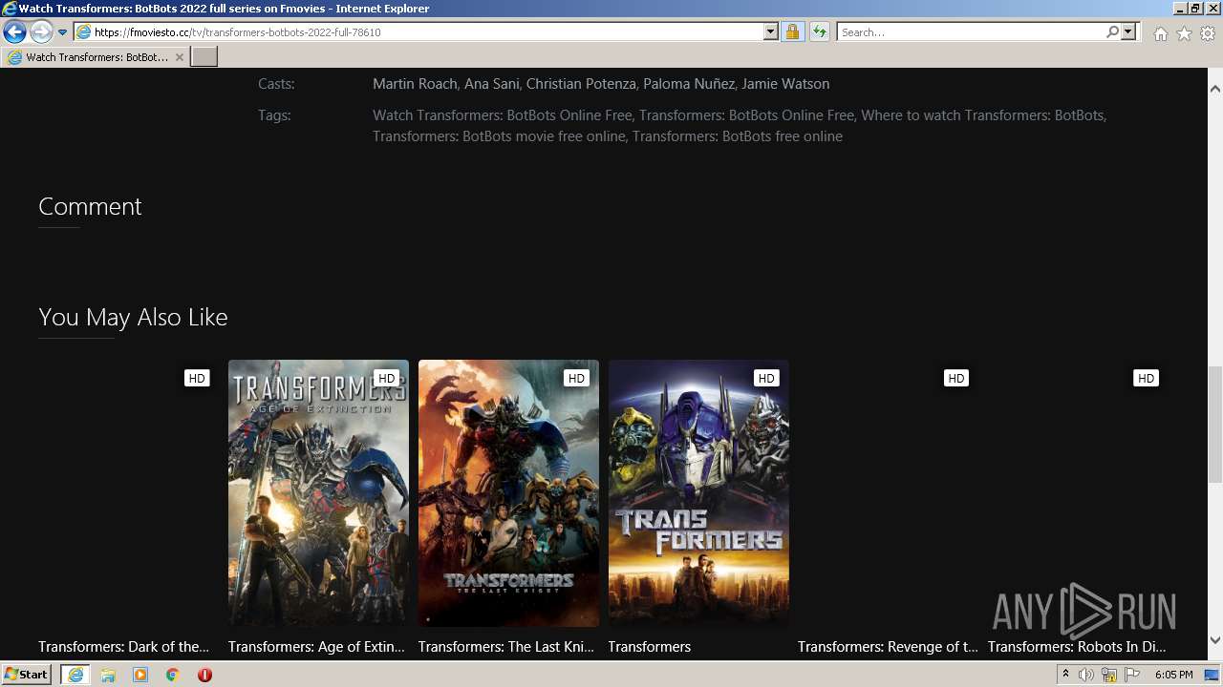The height and width of the screenshot is (687, 1223).
Task: Click the 6:05 PM clock
Action: pyautogui.click(x=1173, y=675)
